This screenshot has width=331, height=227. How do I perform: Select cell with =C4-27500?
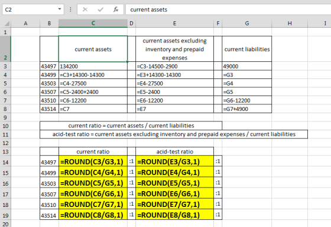pos(93,83)
